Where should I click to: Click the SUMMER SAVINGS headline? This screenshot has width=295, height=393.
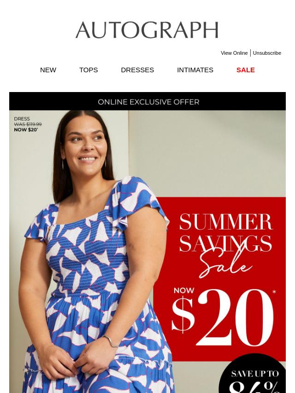pyautogui.click(x=226, y=233)
